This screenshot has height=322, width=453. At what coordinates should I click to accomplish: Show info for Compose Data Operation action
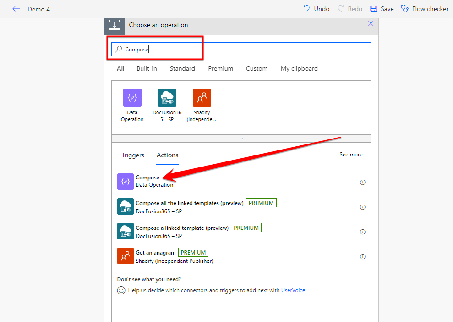[x=363, y=182]
